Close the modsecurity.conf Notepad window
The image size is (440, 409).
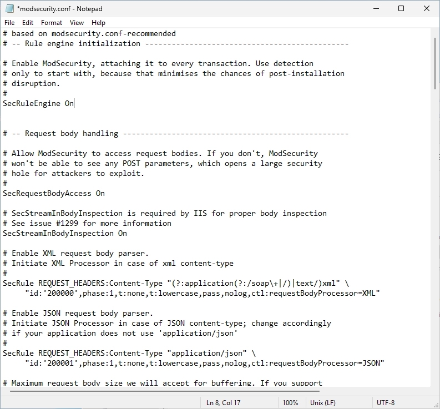tap(427, 9)
